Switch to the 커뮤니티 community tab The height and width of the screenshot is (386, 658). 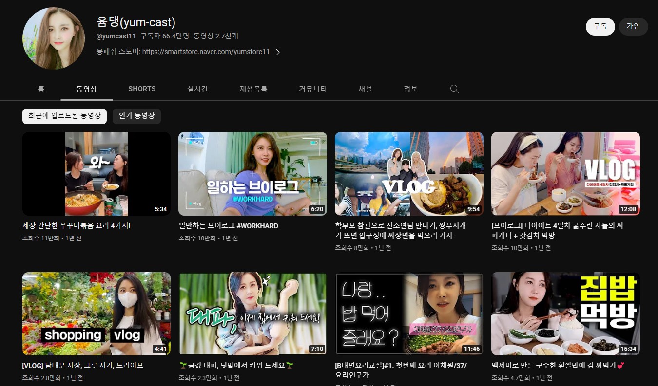pos(312,89)
